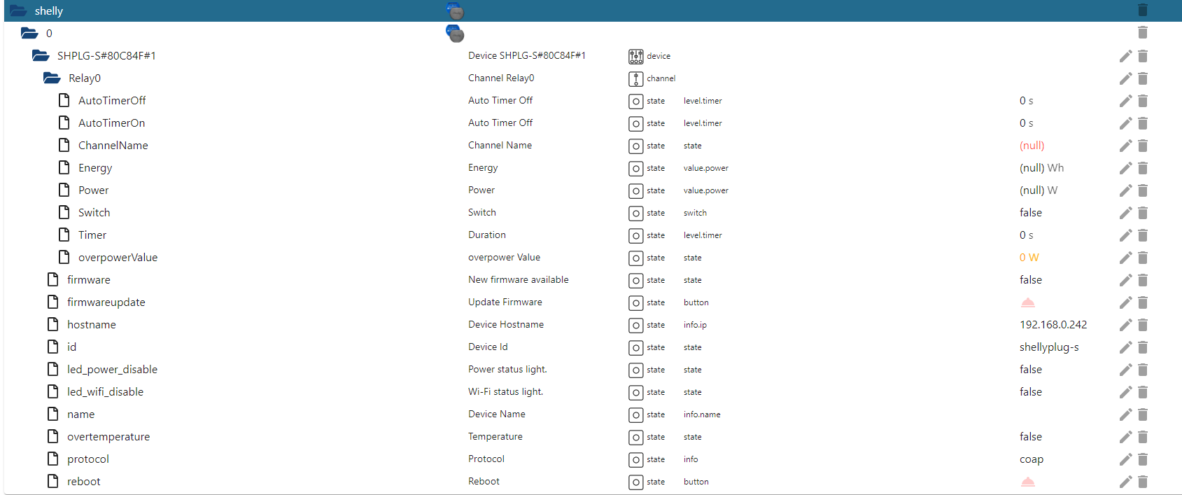Select the ChannelName tree item

113,146
